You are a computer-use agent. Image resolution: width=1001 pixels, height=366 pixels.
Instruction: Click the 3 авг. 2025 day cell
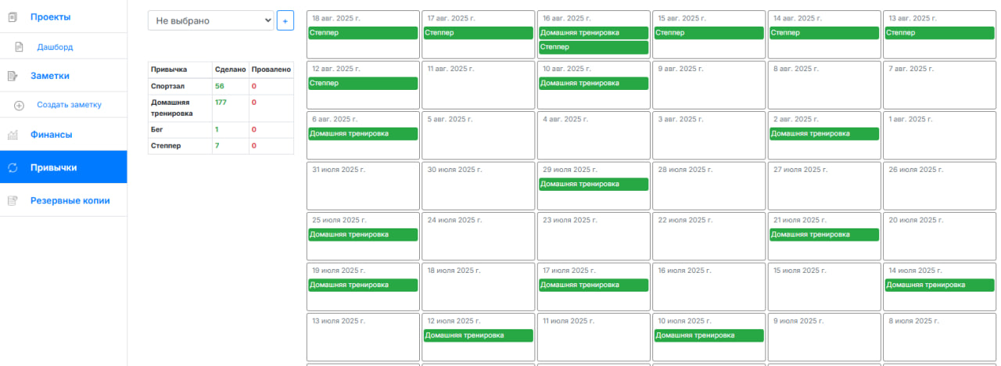pyautogui.click(x=709, y=135)
